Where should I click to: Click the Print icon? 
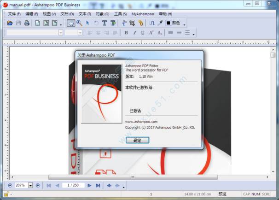(x=27, y=23)
